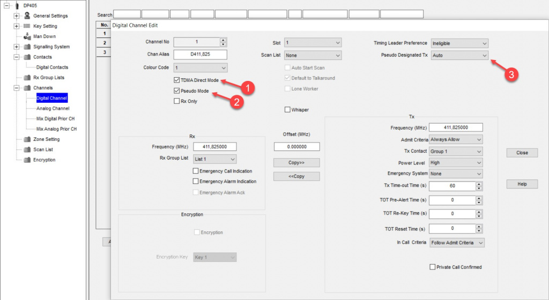Viewport: 549px width, 300px height.
Task: Disable the Pseudo Mode checkbox
Action: point(177,91)
